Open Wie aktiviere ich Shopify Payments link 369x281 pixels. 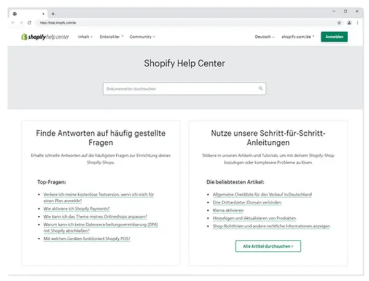pyautogui.click(x=76, y=208)
